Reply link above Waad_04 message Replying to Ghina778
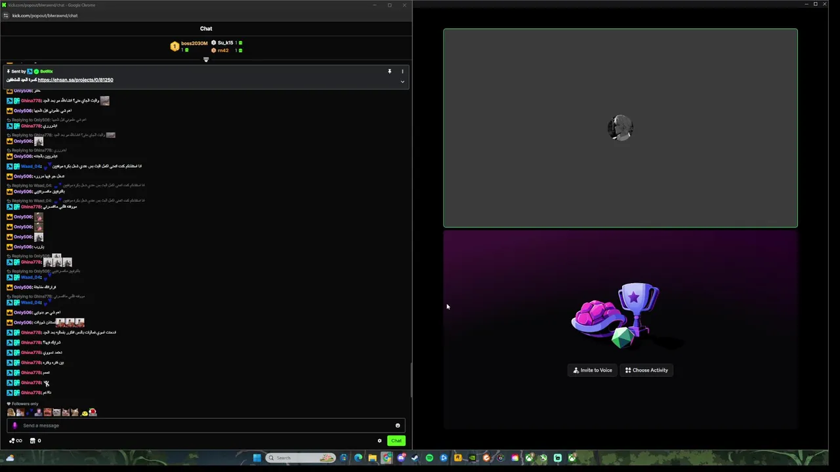The height and width of the screenshot is (472, 840). (x=46, y=296)
